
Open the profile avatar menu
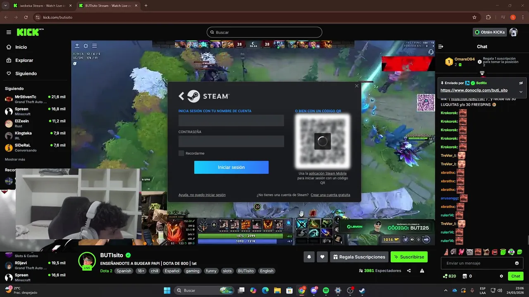point(513,32)
